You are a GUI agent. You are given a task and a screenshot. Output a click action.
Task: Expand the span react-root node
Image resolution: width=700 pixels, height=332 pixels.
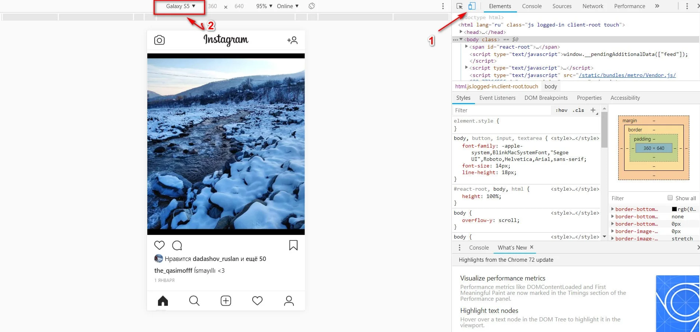click(x=466, y=47)
